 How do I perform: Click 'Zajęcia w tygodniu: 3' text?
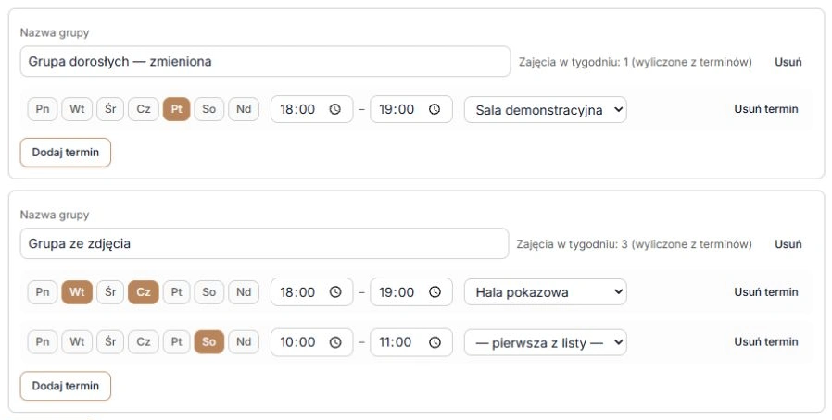(572, 244)
